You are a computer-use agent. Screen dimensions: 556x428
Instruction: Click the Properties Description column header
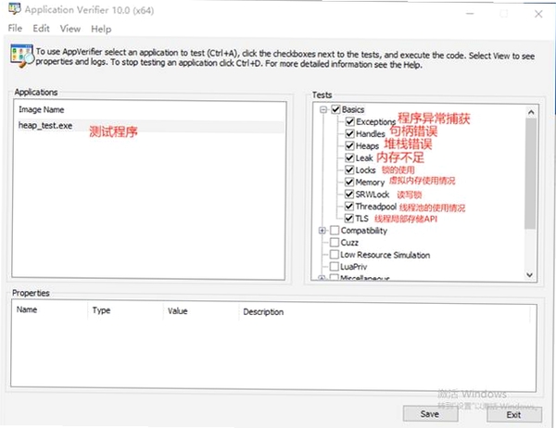pyautogui.click(x=263, y=312)
